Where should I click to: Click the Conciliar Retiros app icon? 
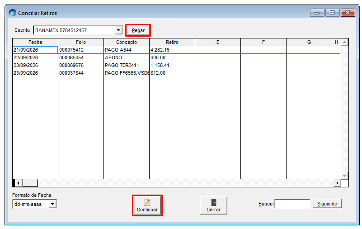tap(13, 13)
